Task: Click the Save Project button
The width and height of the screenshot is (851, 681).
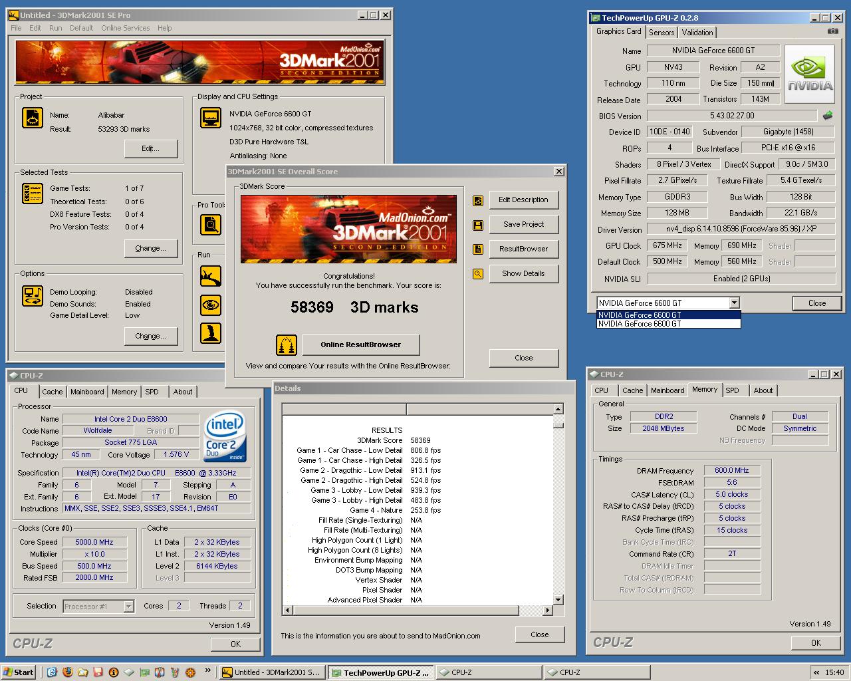Action: pyautogui.click(x=524, y=225)
